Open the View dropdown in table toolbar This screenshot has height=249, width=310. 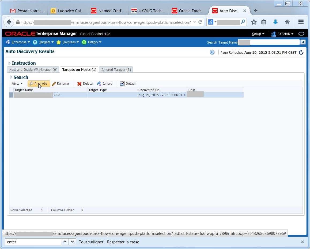click(x=17, y=84)
